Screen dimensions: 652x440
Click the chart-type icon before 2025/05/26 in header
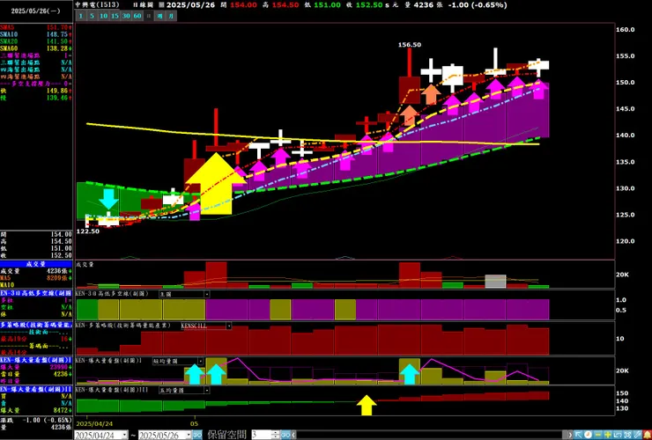click(x=162, y=5)
